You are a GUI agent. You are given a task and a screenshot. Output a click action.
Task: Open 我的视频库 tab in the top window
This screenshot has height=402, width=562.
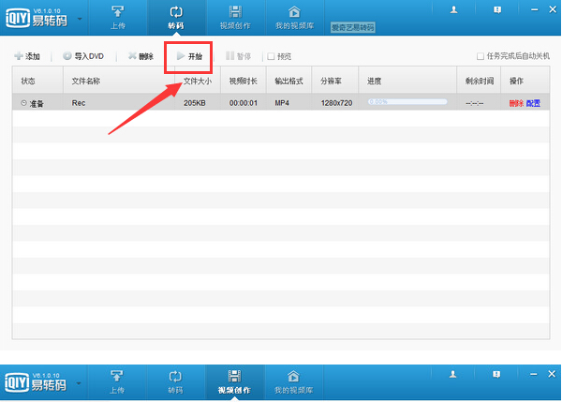294,17
